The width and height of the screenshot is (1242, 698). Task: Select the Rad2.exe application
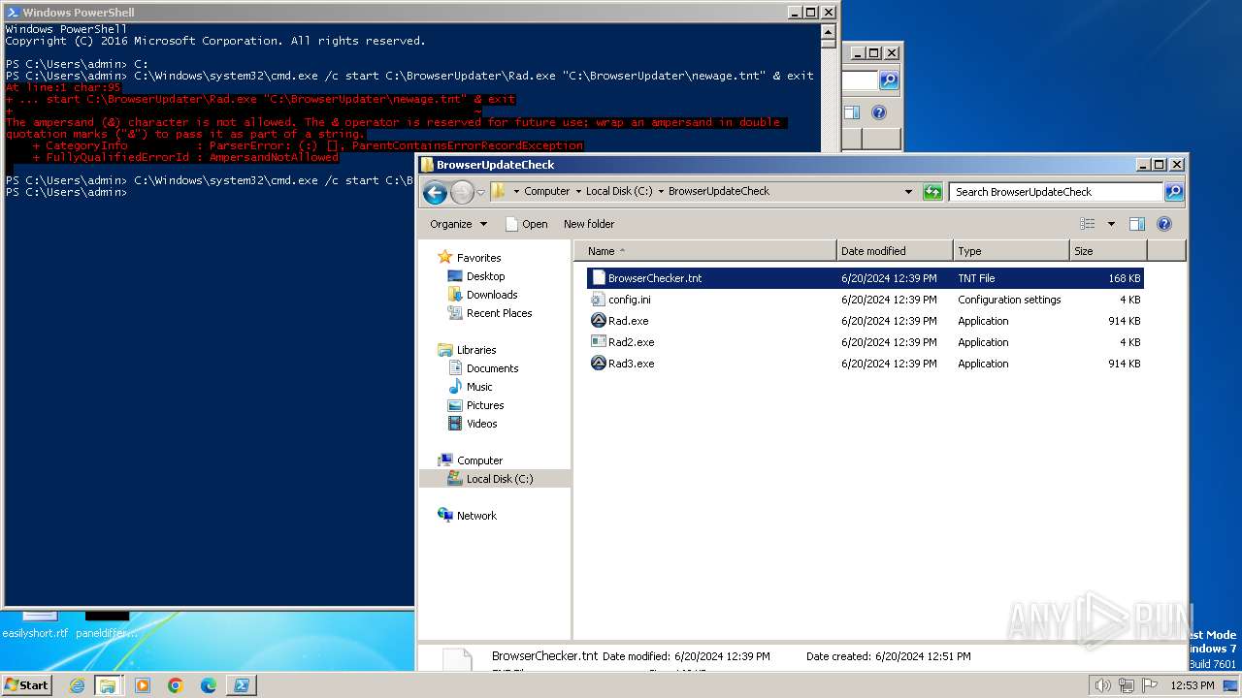[865, 342]
